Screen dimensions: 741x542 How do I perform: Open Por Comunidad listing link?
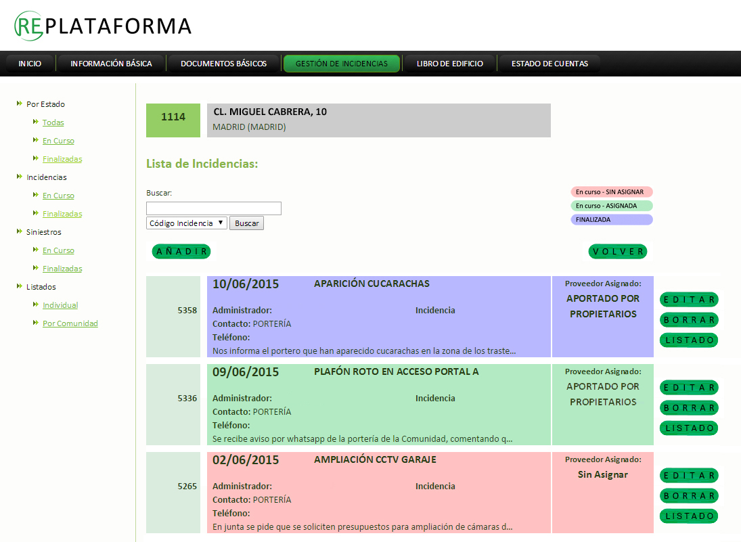70,323
